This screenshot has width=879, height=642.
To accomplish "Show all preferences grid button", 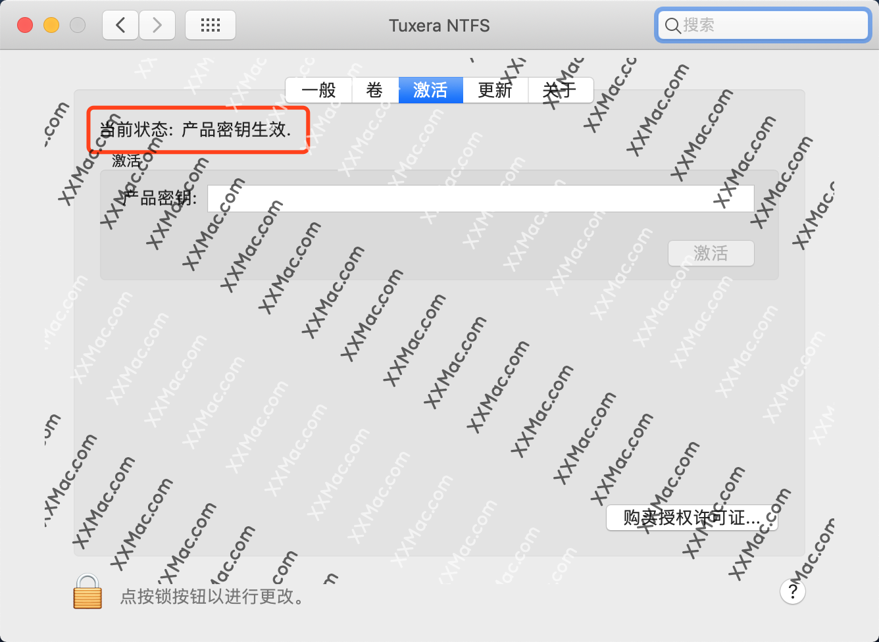I will (x=211, y=26).
